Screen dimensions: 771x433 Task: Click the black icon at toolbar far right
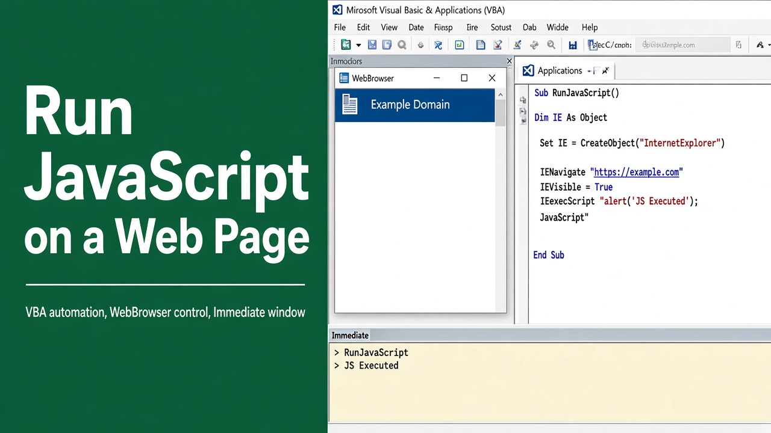(x=760, y=45)
